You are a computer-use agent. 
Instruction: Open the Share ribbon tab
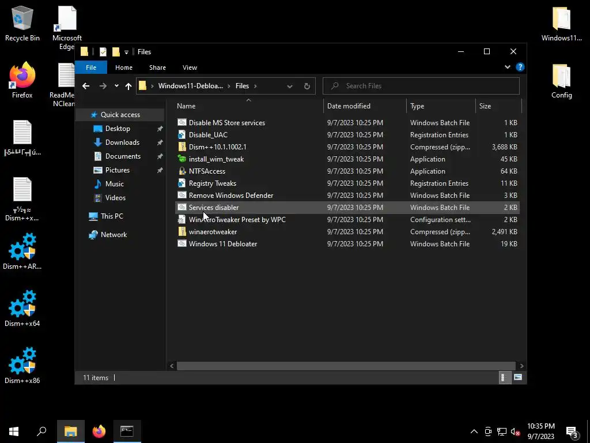[157, 67]
